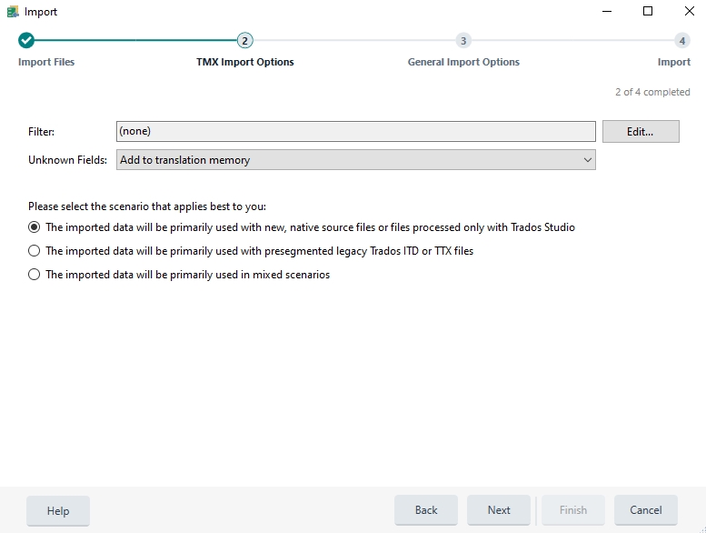Screen dimensions: 706x533
Task: Open the Unknown Fields dropdown
Action: (355, 160)
